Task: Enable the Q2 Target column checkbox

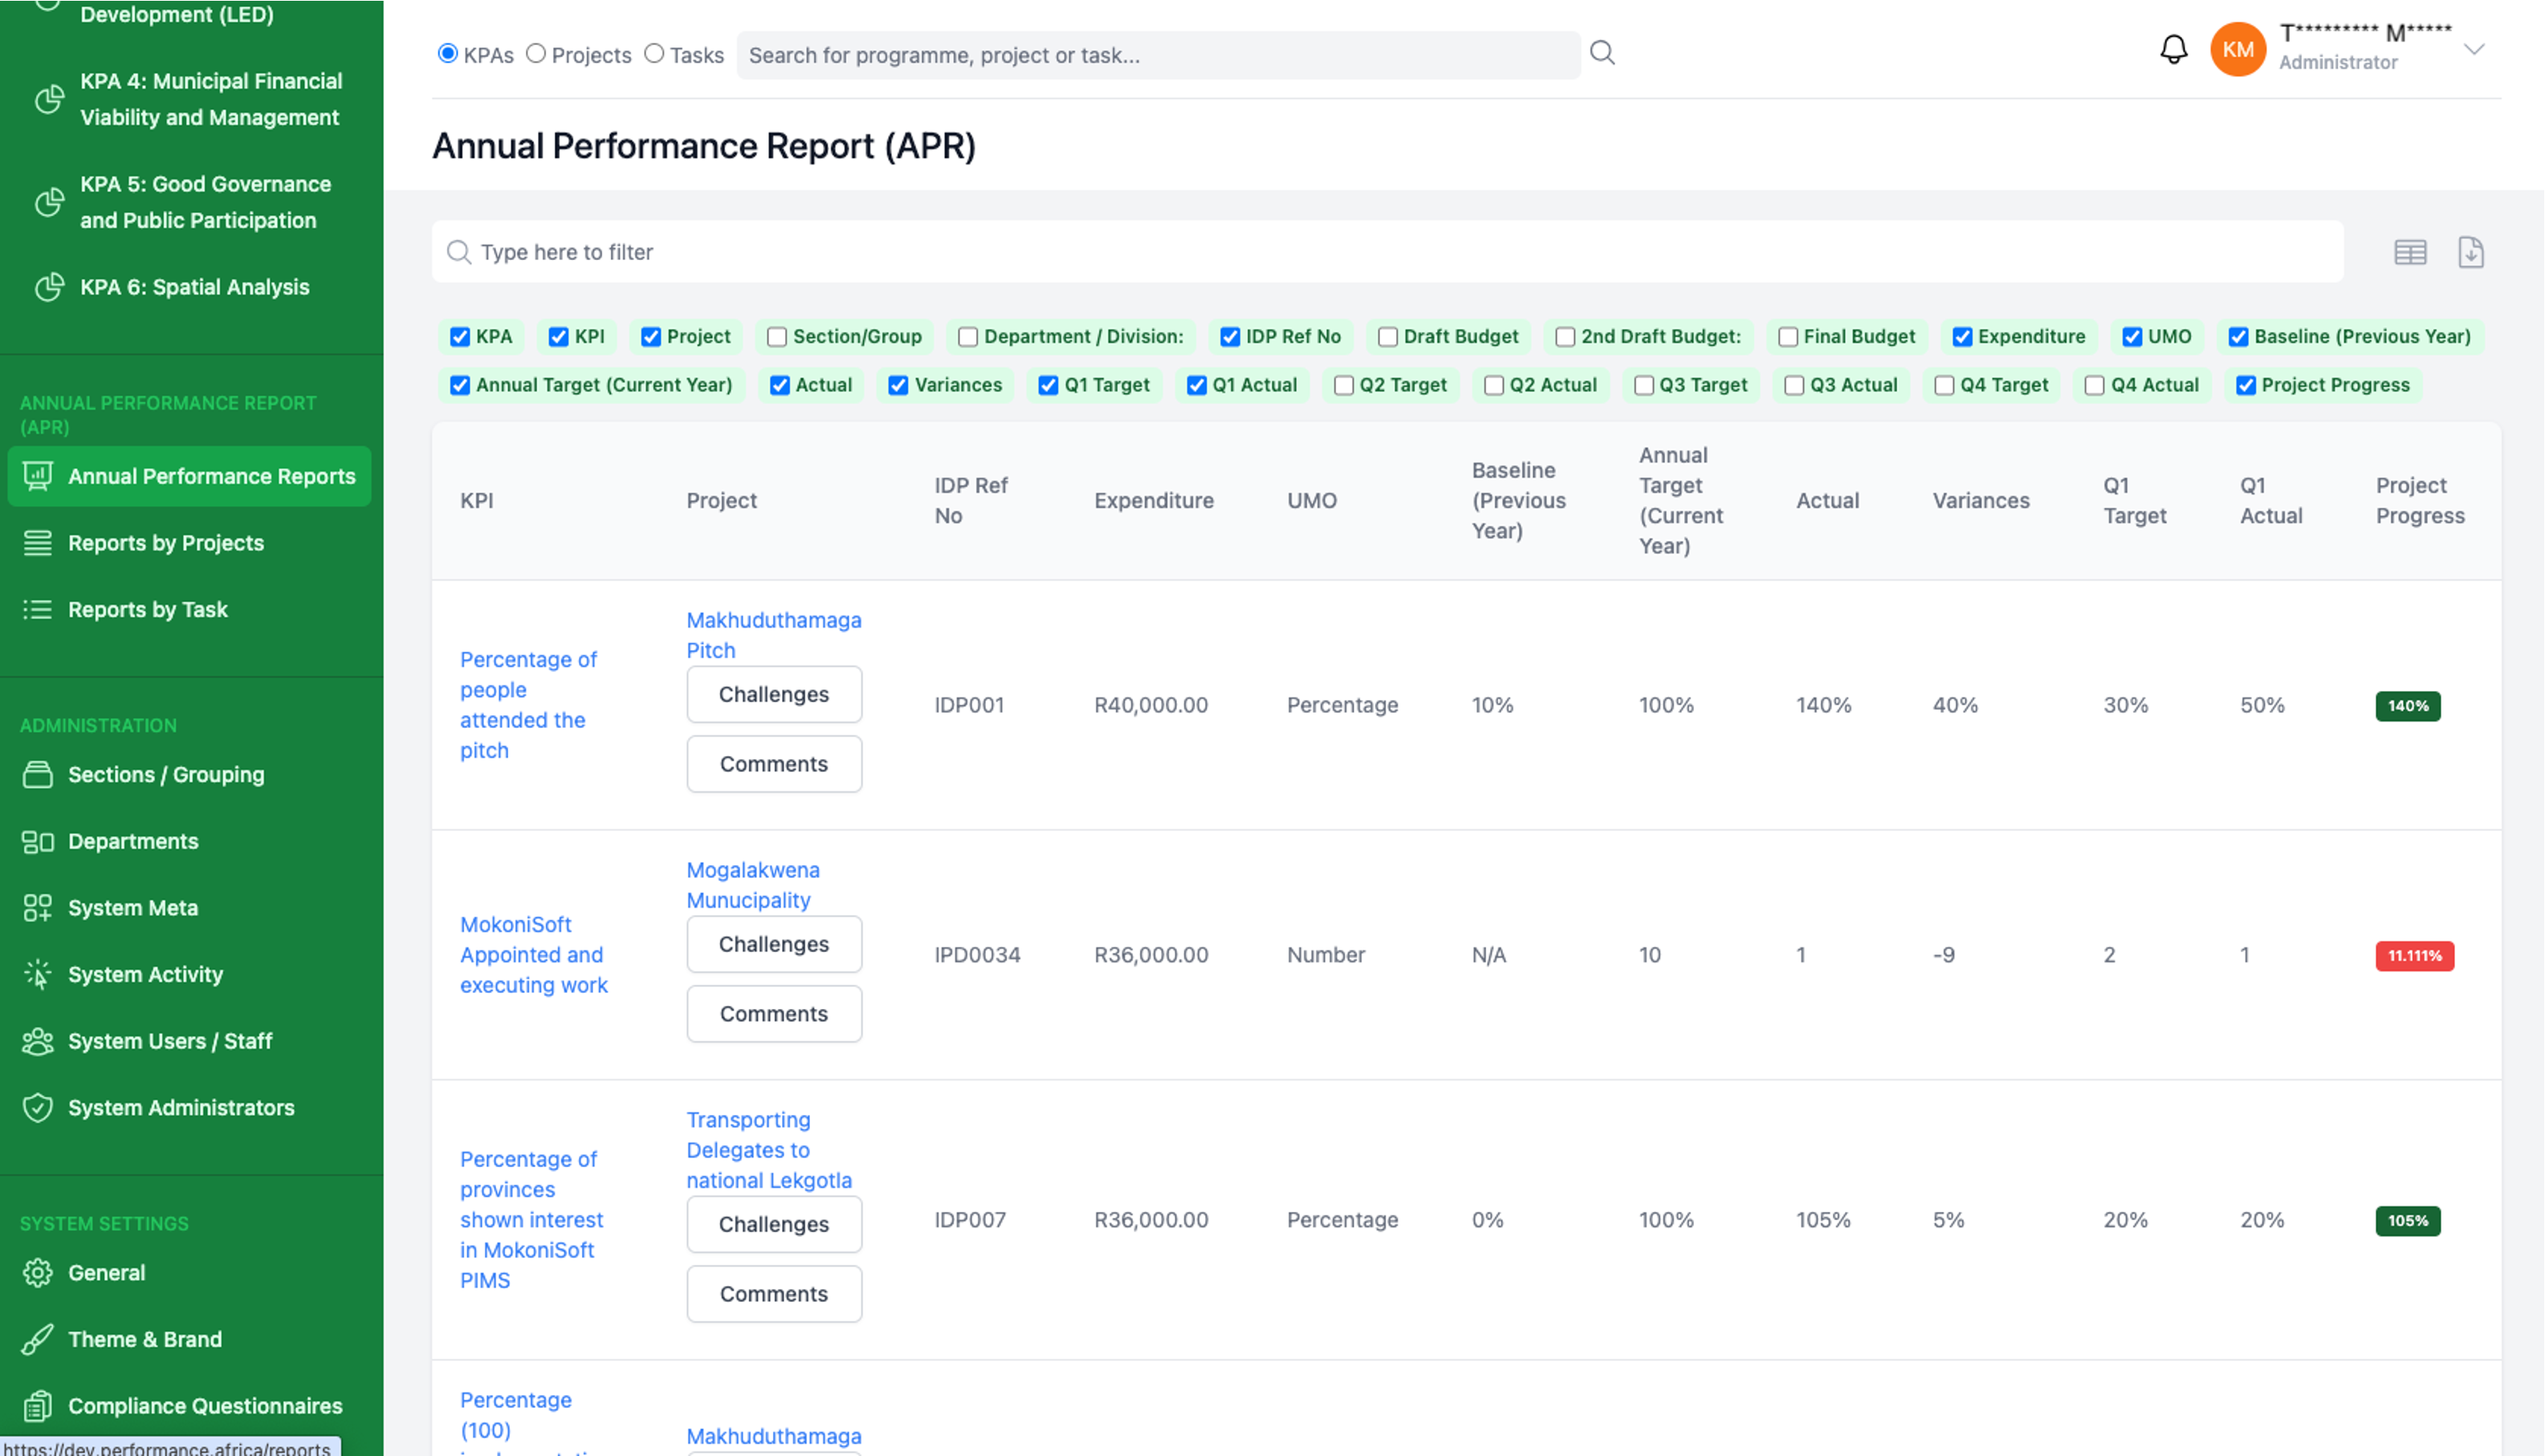Action: (1344, 385)
